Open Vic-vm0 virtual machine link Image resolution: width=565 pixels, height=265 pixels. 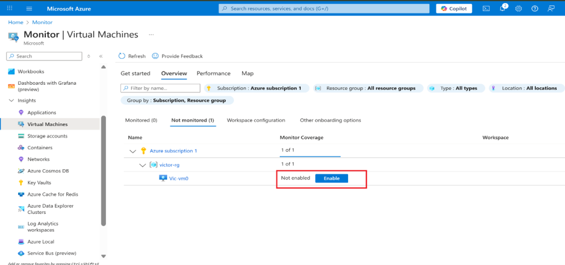coord(179,178)
